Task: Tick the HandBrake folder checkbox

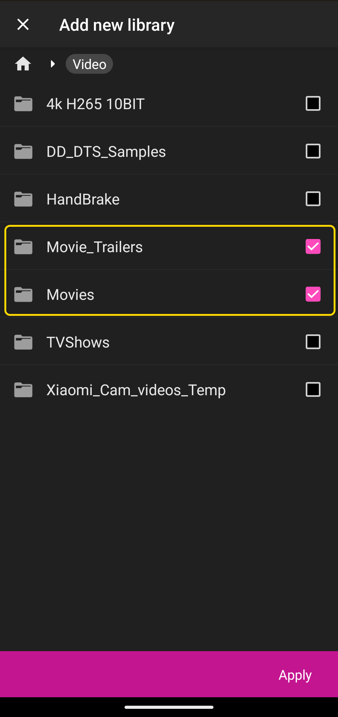Action: click(x=313, y=199)
